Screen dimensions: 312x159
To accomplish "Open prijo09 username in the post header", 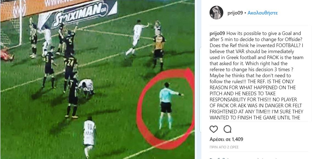I will [x=235, y=13].
